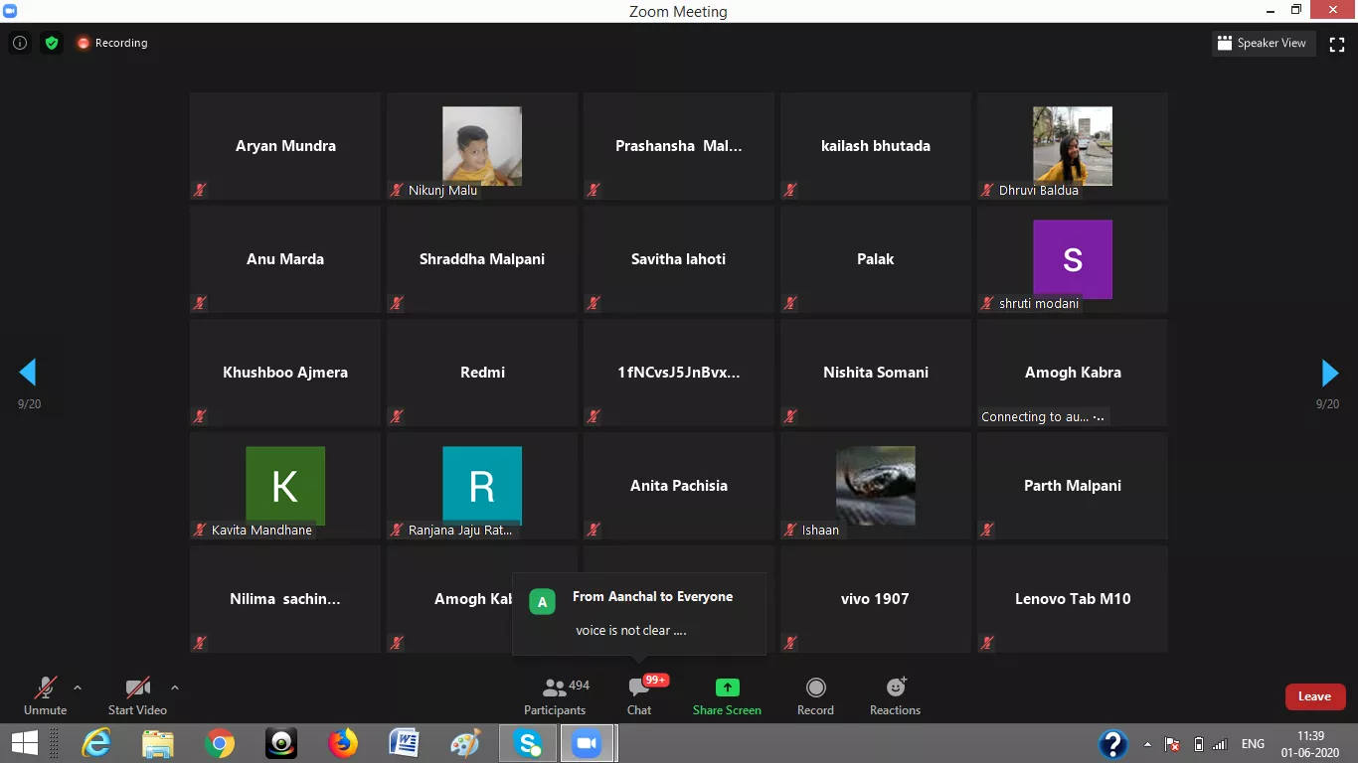The image size is (1358, 763).
Task: Switch to Speaker View
Action: coord(1262,43)
